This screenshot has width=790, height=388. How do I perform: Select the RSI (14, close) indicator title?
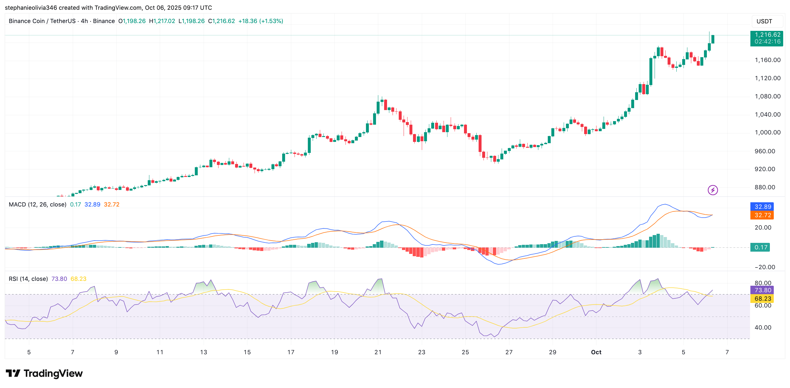pos(28,279)
